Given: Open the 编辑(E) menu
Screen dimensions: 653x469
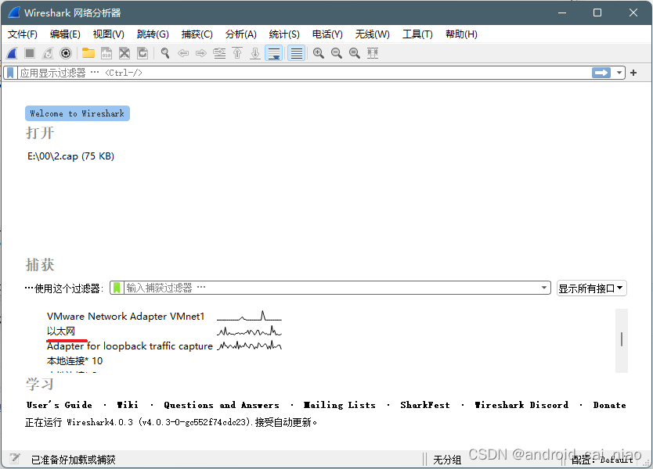Looking at the screenshot, I should click(x=65, y=34).
